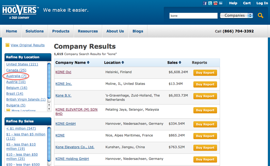The image size is (270, 166).
Task: Click the location list scroll down arrow
Action: 49,109
